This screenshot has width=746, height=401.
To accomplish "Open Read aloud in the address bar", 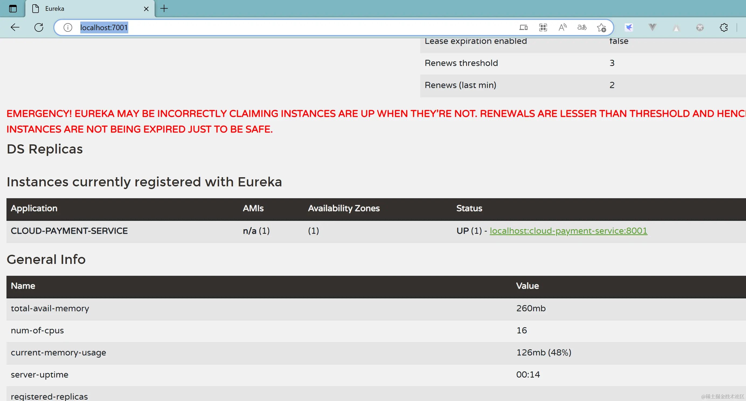I will (x=562, y=27).
